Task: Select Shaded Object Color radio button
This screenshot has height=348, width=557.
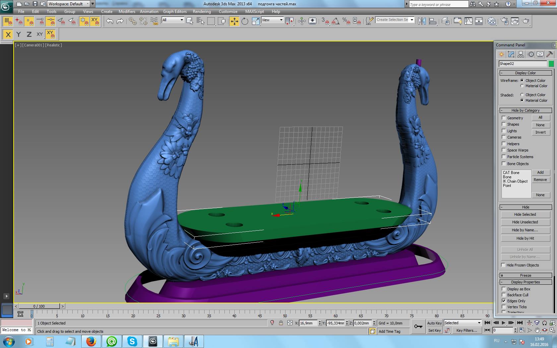Action: pos(522,94)
